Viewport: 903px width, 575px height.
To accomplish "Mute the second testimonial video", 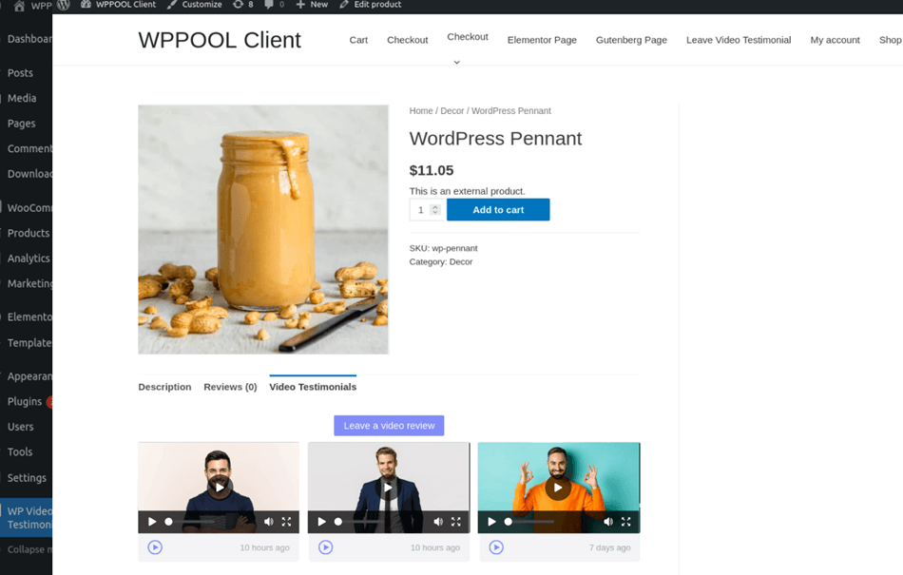I will [438, 522].
